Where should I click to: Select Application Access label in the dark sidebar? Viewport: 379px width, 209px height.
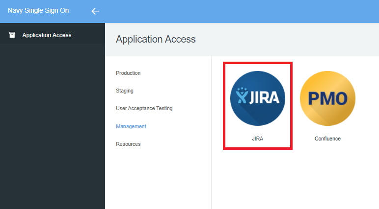[x=47, y=35]
